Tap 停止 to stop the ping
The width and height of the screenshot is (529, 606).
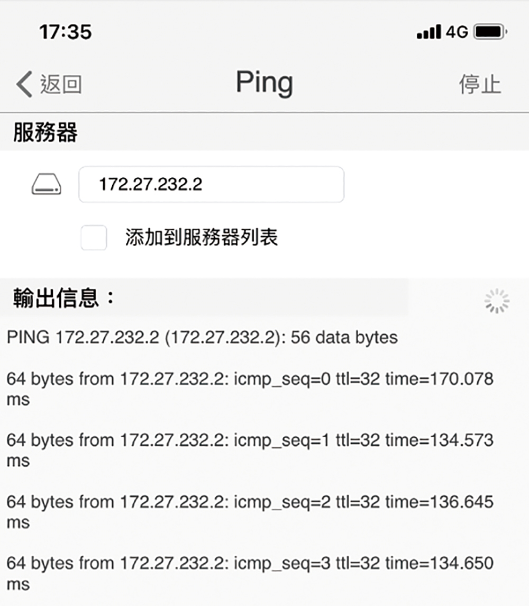click(480, 84)
